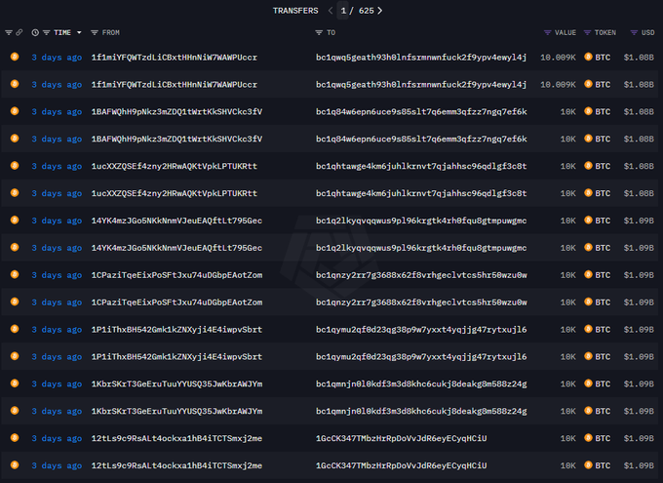The image size is (663, 483).
Task: Click BTC token icon in topmost transfer row
Action: tap(588, 57)
